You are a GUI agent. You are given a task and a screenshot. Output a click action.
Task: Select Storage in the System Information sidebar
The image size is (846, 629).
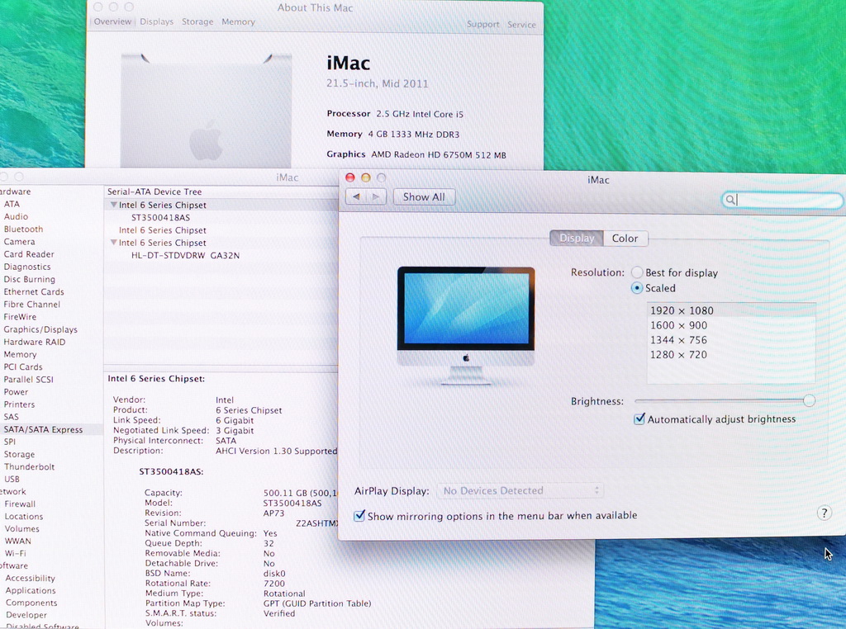(19, 454)
